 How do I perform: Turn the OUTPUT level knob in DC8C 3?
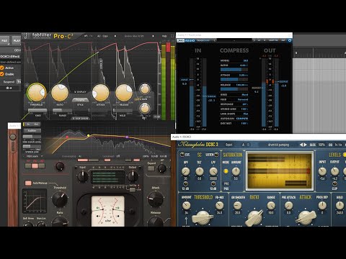click(334, 171)
